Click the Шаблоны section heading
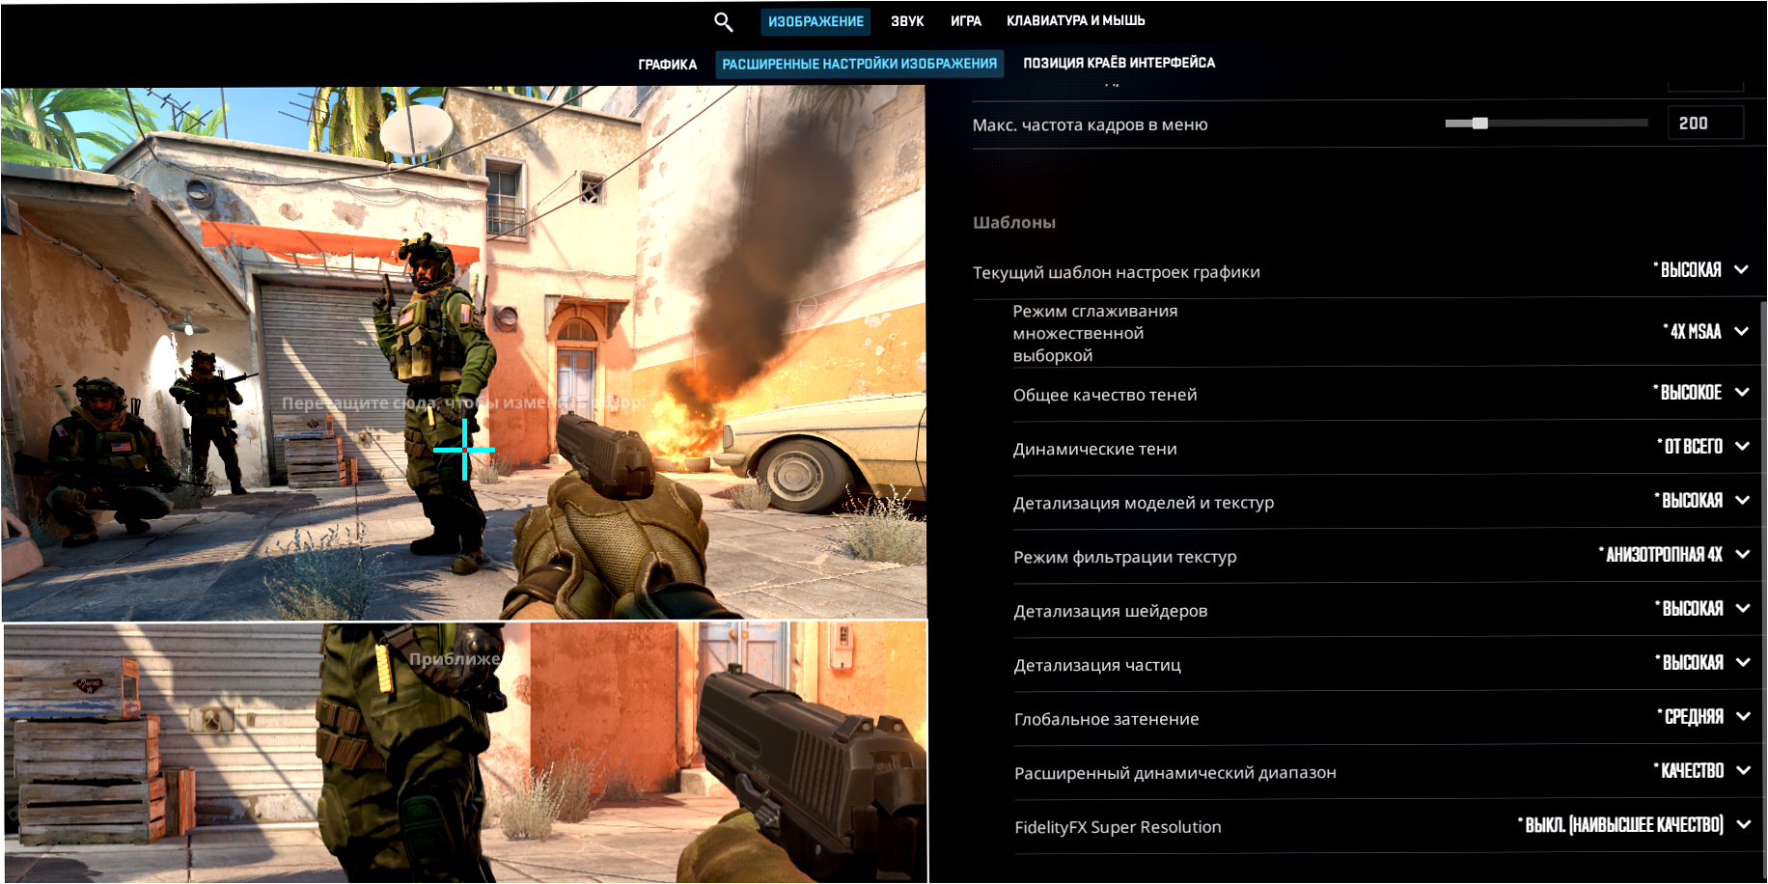 click(1014, 223)
